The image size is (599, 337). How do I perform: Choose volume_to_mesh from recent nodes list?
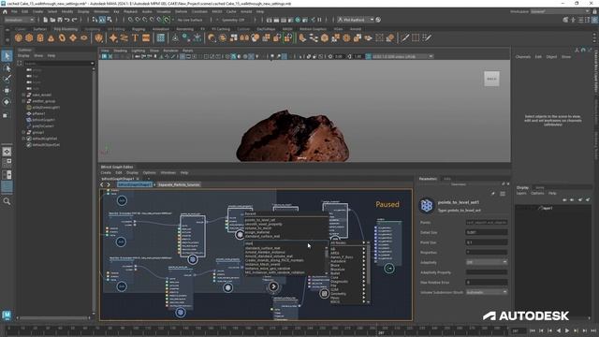click(258, 228)
